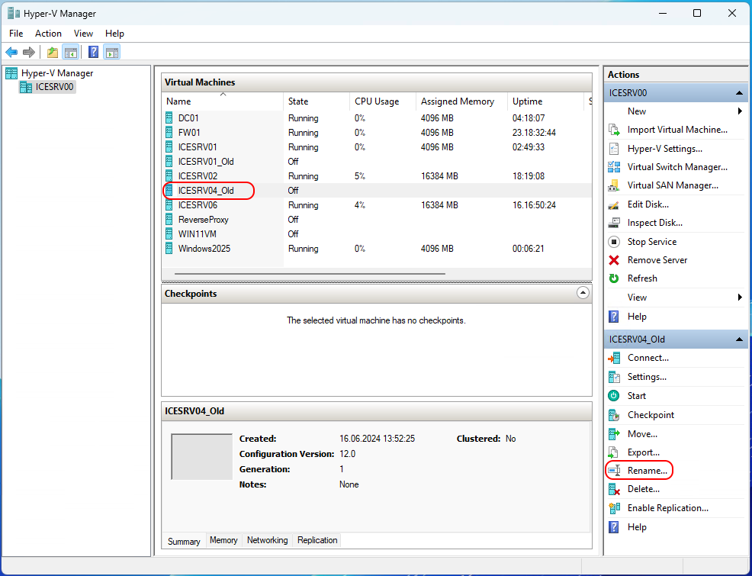The image size is (752, 576).
Task: Sort by the State column header
Action: coord(317,101)
